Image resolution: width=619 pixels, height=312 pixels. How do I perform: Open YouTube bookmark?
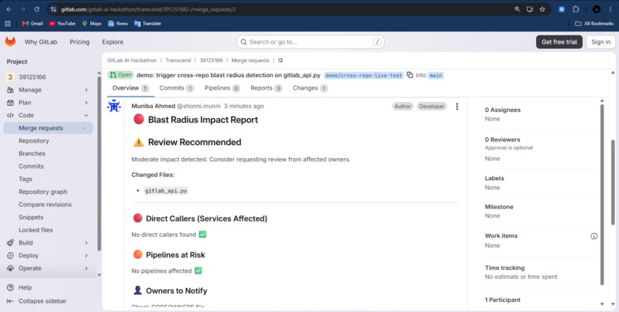(x=62, y=24)
